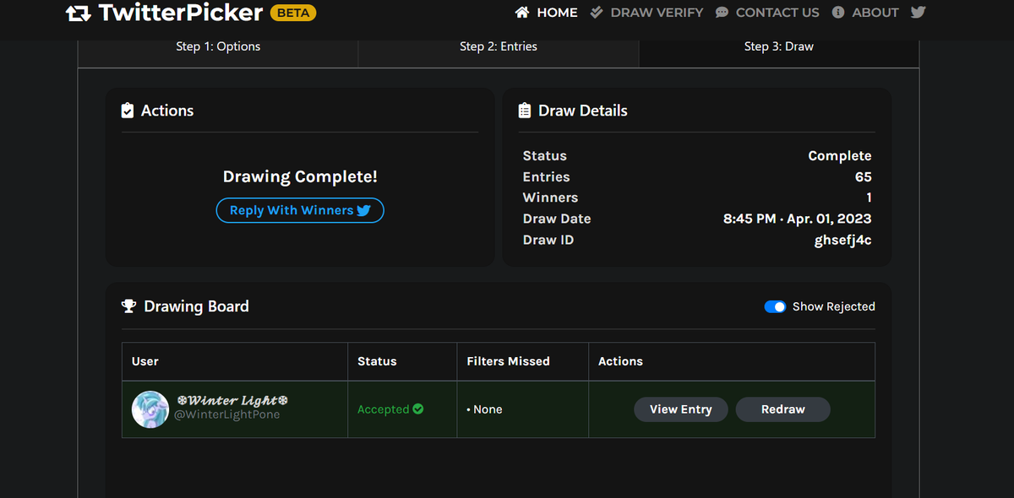Click the About info icon
Viewport: 1014px width, 498px height.
tap(838, 13)
